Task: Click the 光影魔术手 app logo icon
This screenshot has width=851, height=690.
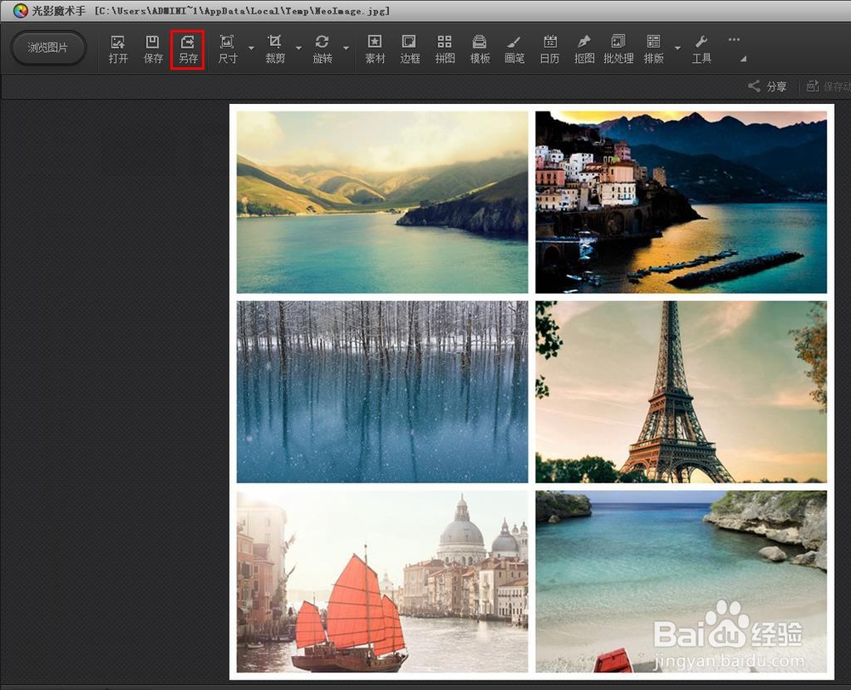Action: point(20,11)
